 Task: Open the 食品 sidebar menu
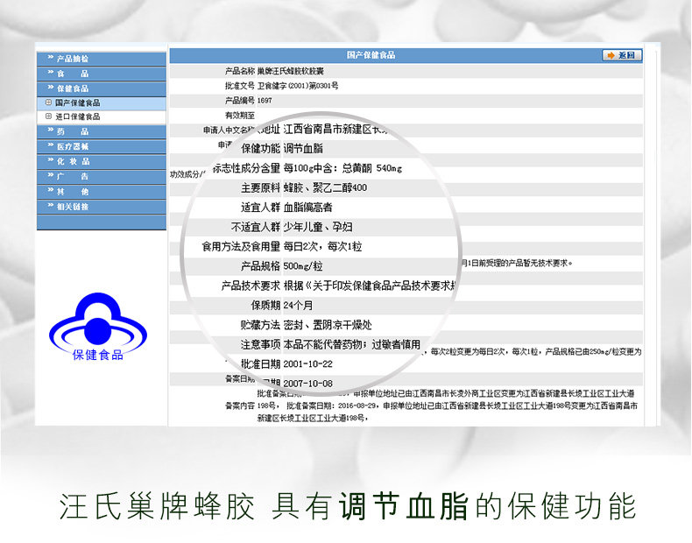point(102,74)
